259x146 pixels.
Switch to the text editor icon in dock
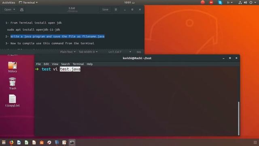(x=64, y=142)
